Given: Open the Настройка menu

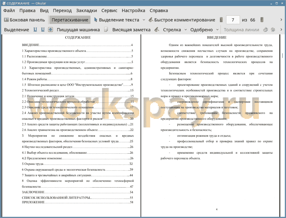Looking at the screenshot, I should (x=133, y=11).
